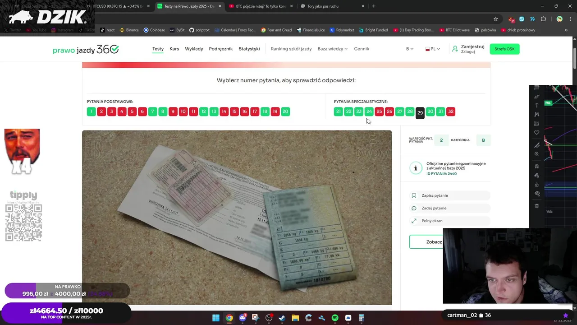Open Snipping Tool from the taskbar

256,318
